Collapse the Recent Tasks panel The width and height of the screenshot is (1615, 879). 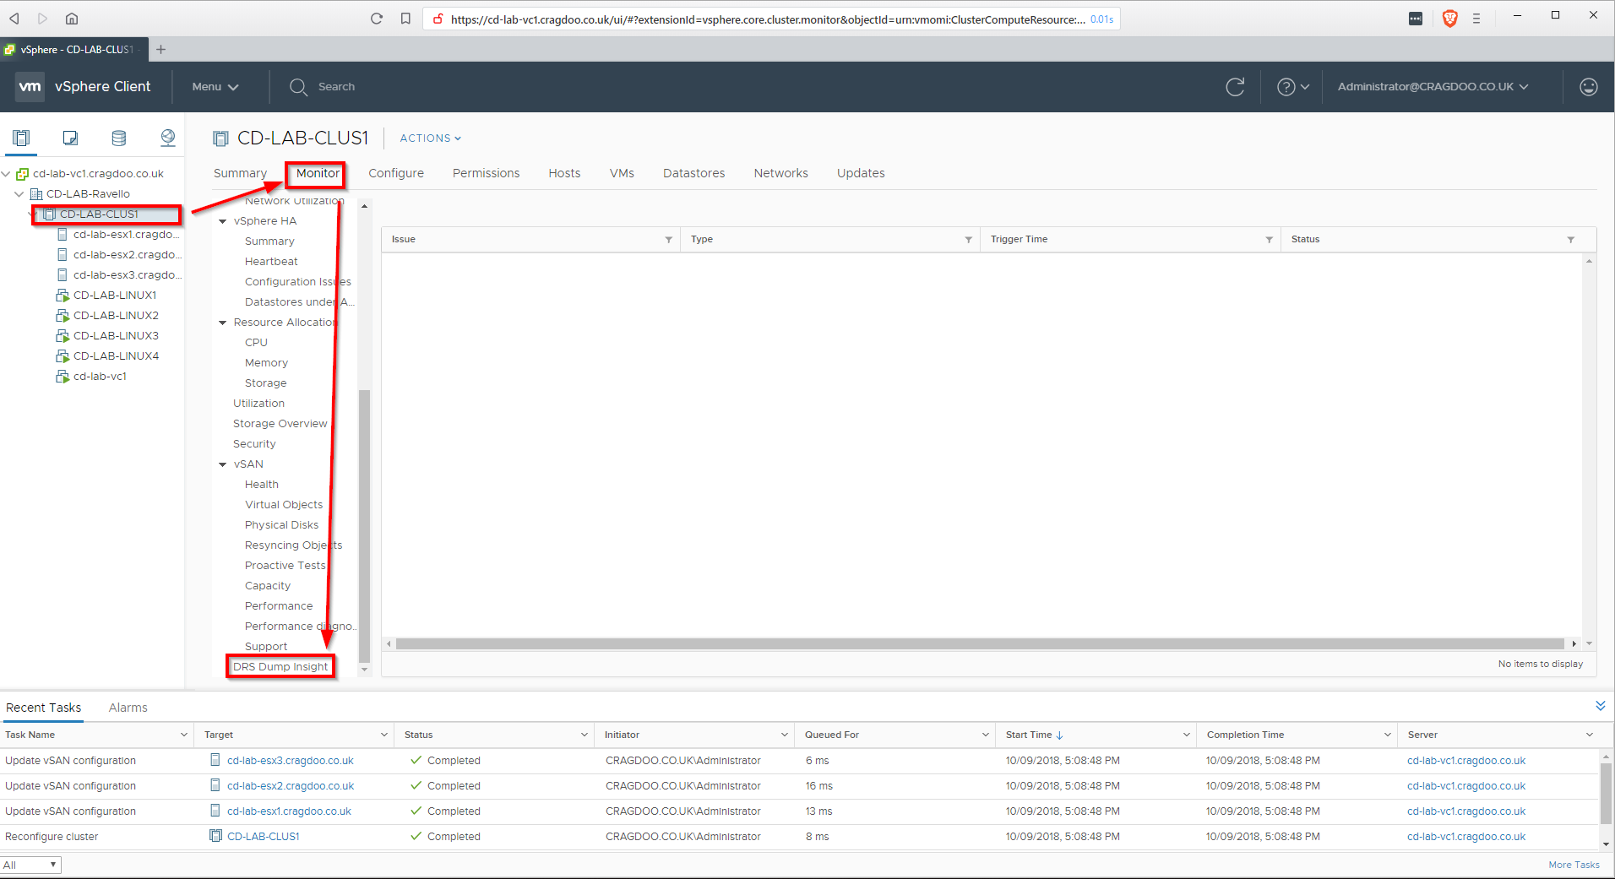(1600, 706)
